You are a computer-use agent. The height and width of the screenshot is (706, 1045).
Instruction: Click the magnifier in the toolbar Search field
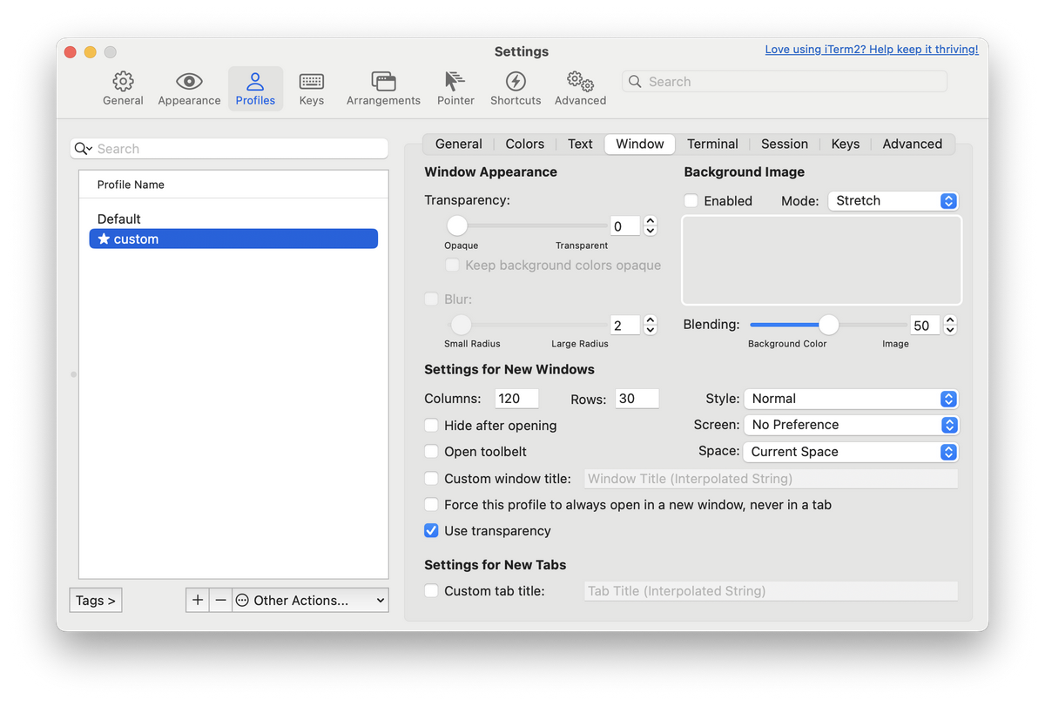coord(635,82)
